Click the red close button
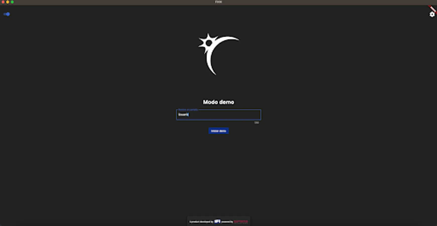The width and height of the screenshot is (437, 226). [x=3, y=2]
